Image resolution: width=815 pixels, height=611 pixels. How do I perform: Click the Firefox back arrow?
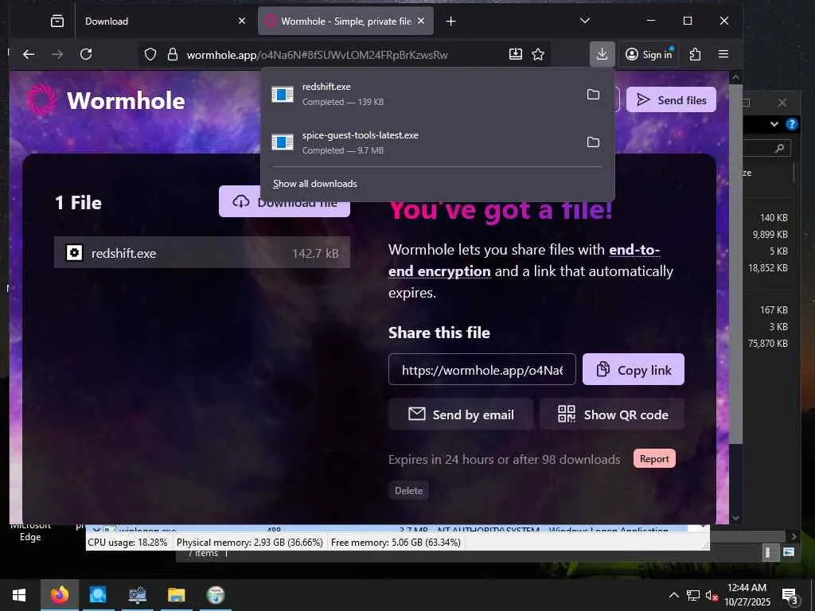pos(29,55)
